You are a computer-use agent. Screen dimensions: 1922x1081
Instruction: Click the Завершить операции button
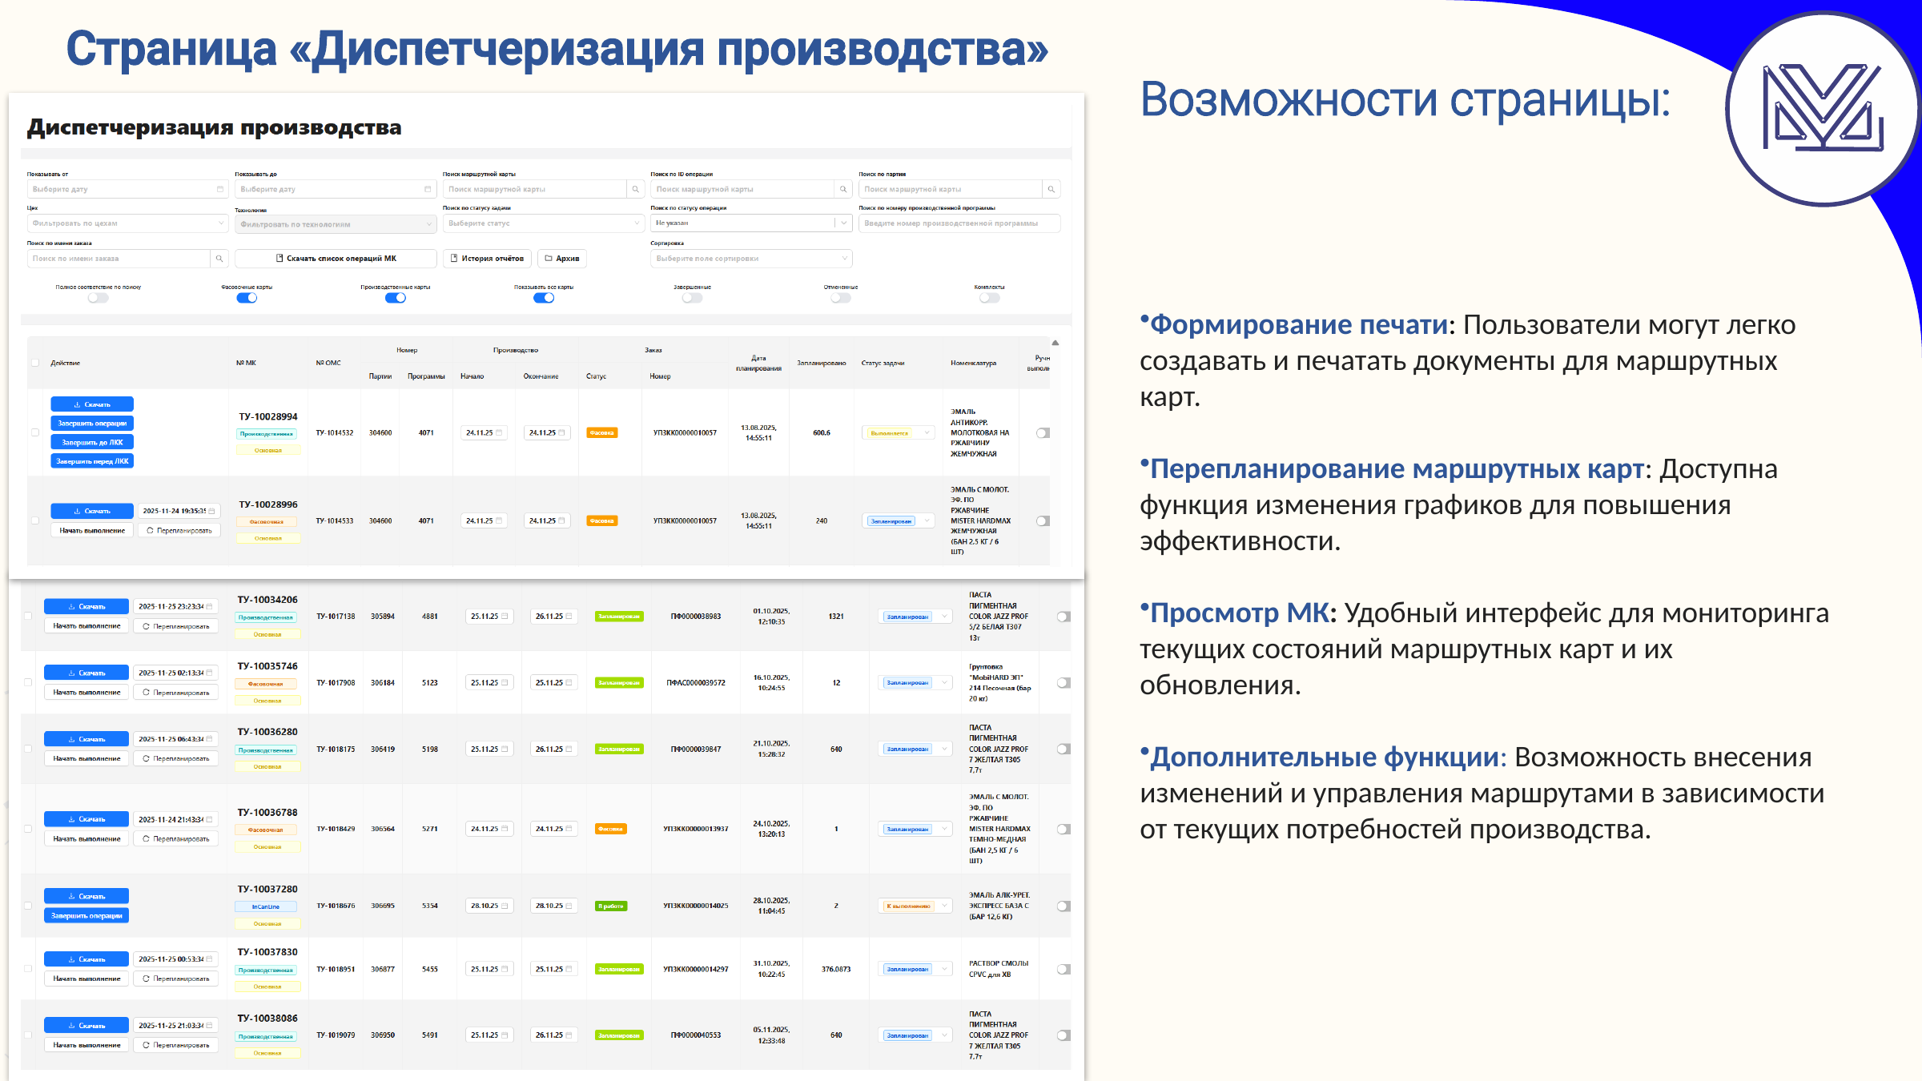click(x=92, y=424)
